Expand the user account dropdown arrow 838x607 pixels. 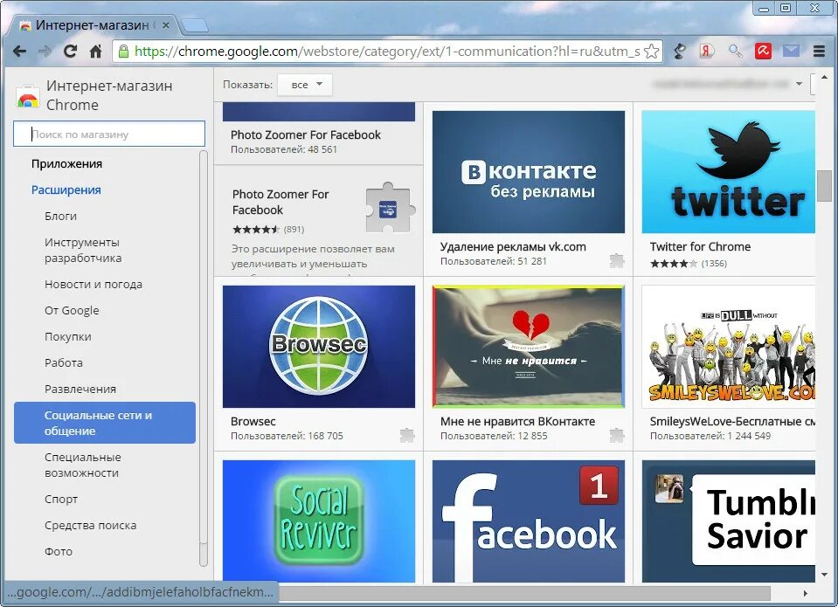click(799, 84)
